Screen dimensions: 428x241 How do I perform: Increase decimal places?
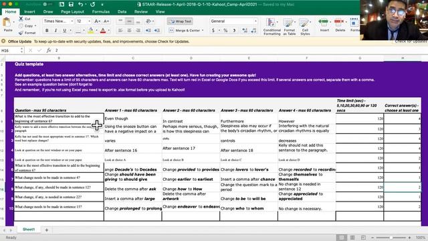pos(245,30)
